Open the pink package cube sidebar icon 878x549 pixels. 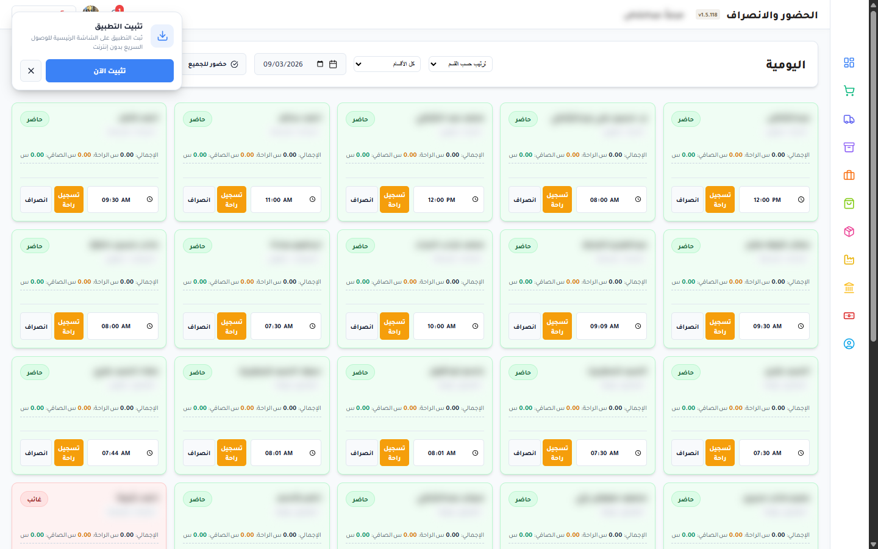[849, 231]
